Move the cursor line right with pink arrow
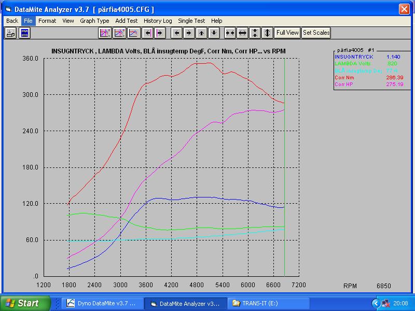 tap(159, 33)
